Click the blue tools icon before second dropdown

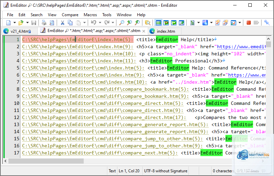click(205, 23)
